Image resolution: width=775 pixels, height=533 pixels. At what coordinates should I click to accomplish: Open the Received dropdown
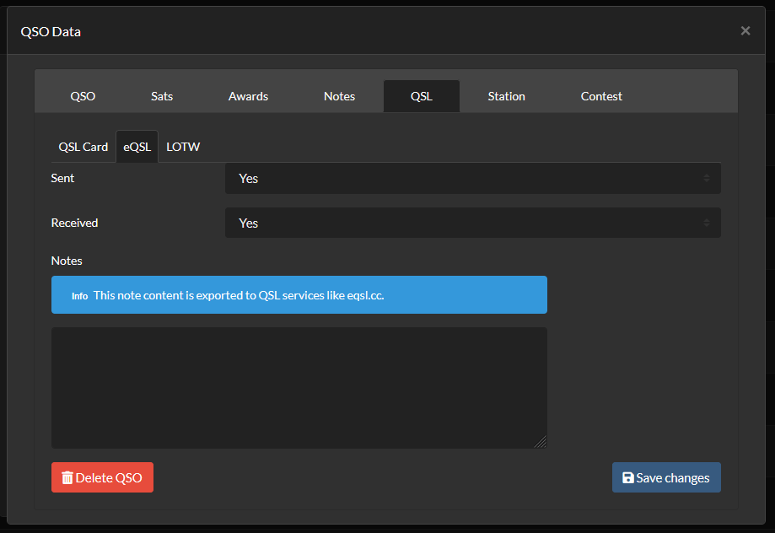(473, 223)
